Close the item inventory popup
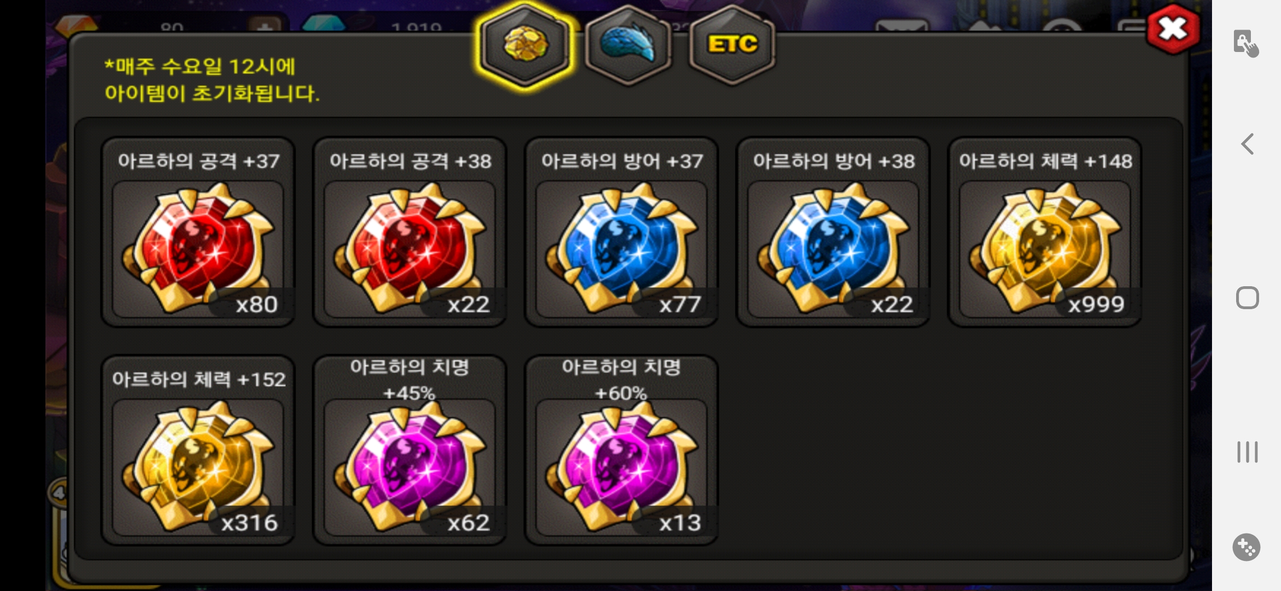The height and width of the screenshot is (591, 1281). pos(1172,29)
